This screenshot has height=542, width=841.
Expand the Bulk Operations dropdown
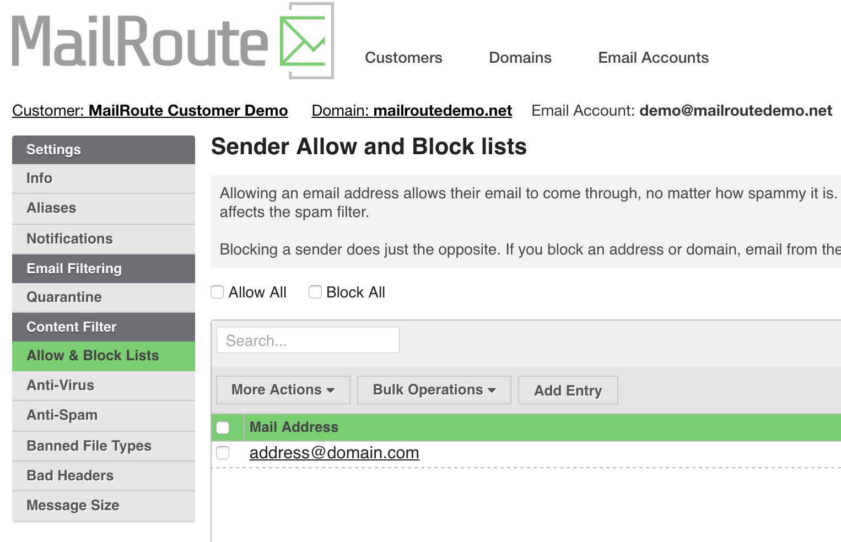coord(434,390)
